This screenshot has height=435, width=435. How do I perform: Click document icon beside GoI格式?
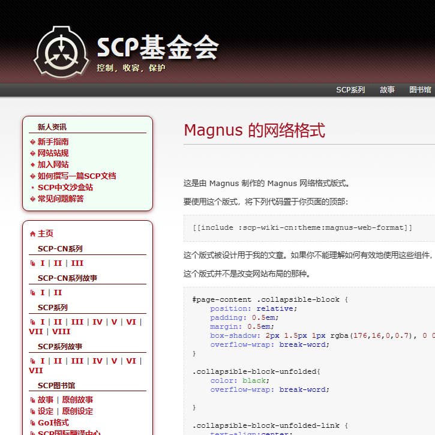pos(32,423)
